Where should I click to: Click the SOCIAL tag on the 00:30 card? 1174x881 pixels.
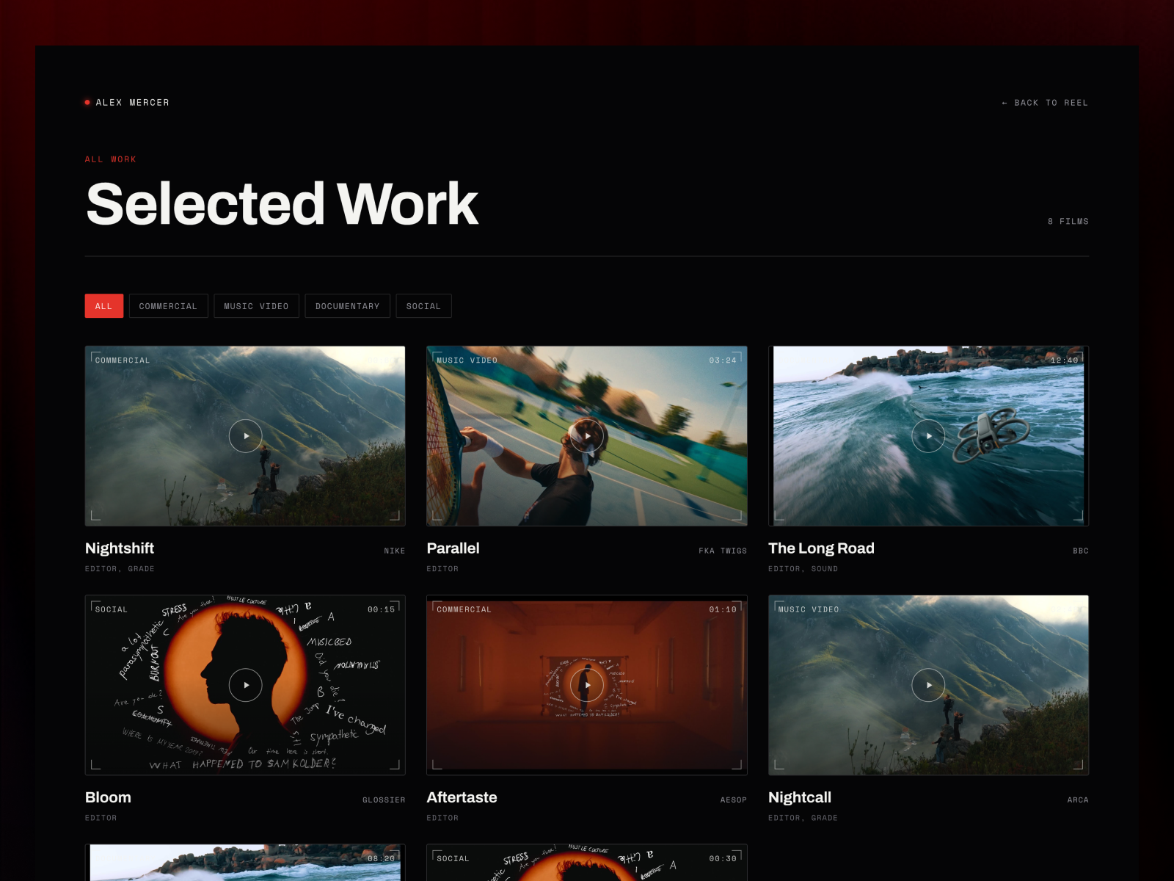453,858
